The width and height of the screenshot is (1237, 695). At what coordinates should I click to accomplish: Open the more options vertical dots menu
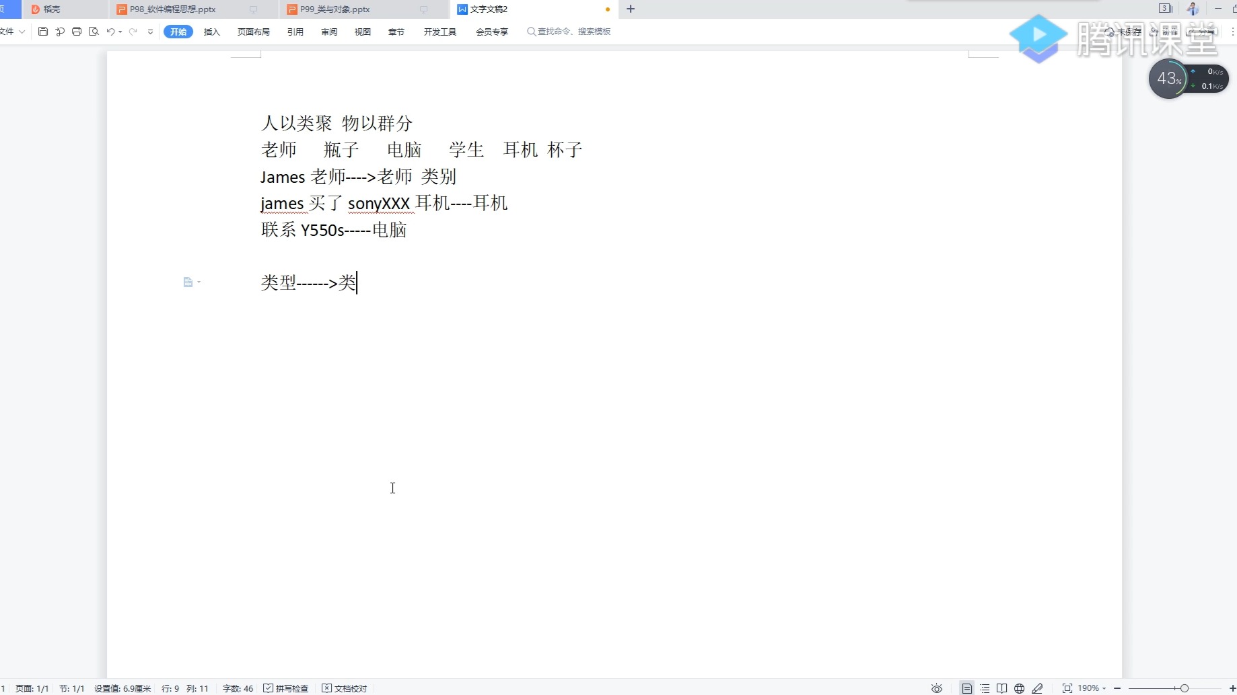click(1232, 32)
